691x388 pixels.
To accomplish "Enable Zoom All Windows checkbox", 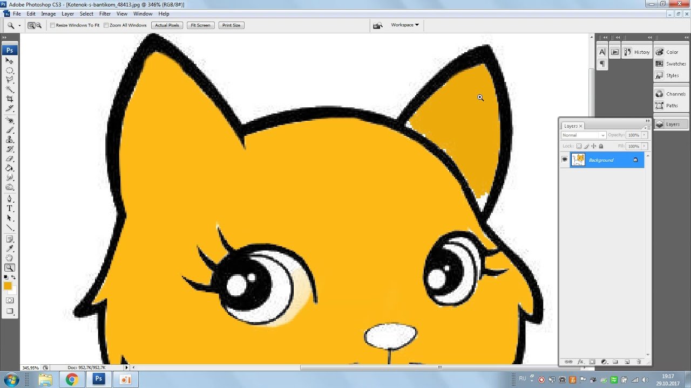I will 106,25.
